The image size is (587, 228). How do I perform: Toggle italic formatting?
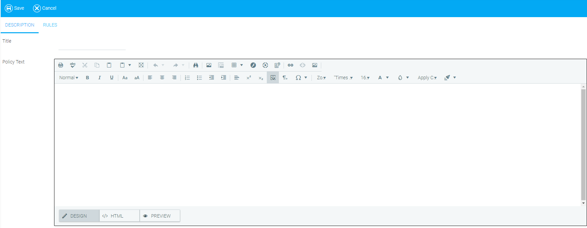[x=99, y=78]
